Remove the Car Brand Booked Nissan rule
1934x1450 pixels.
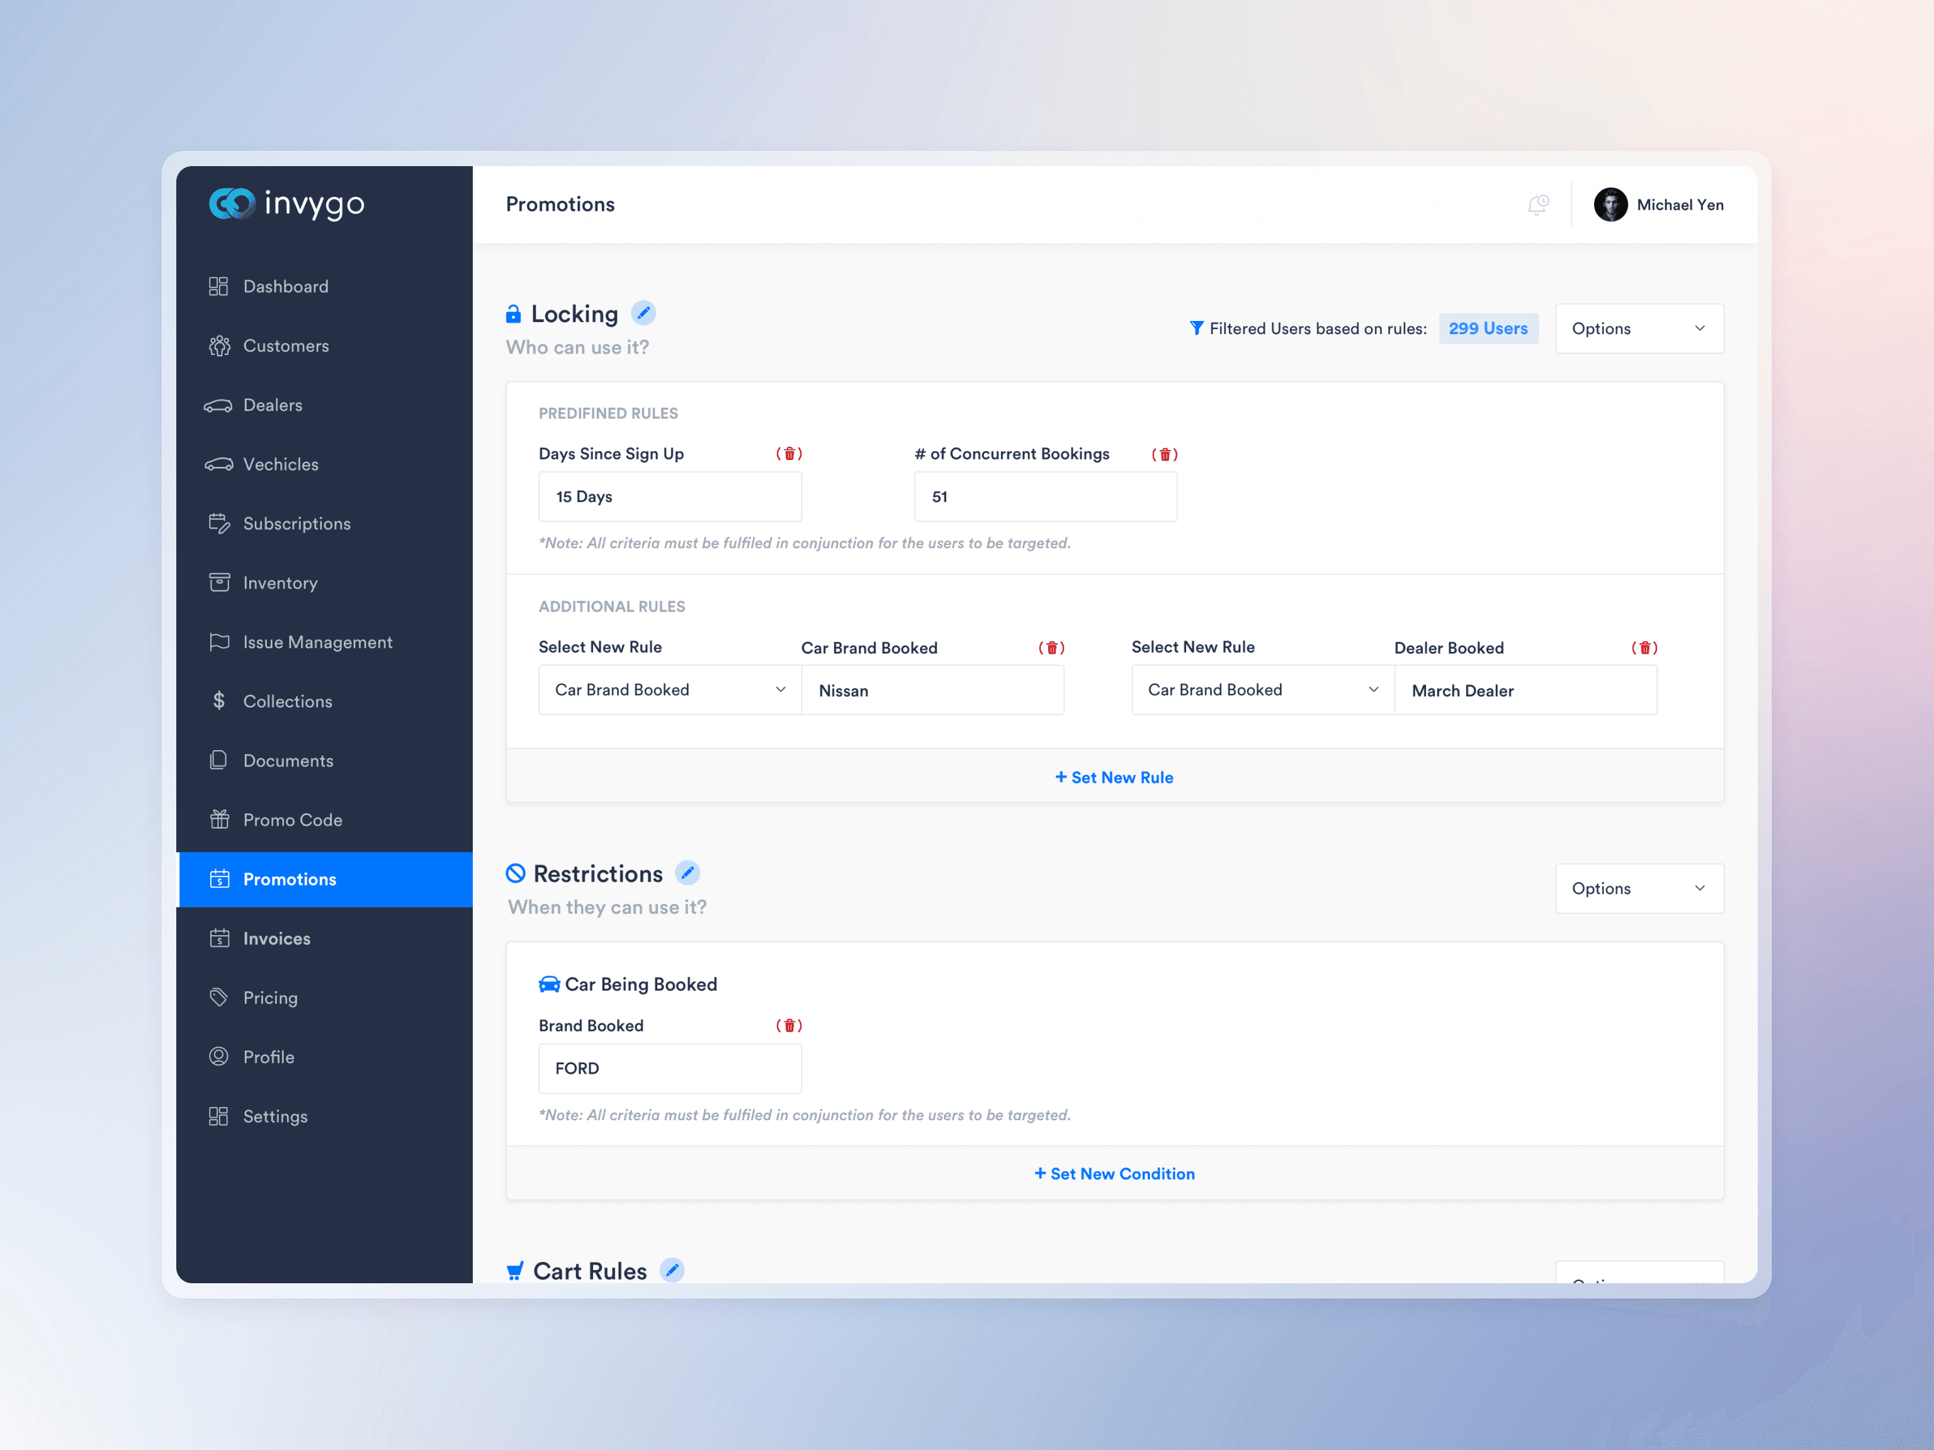(1051, 648)
